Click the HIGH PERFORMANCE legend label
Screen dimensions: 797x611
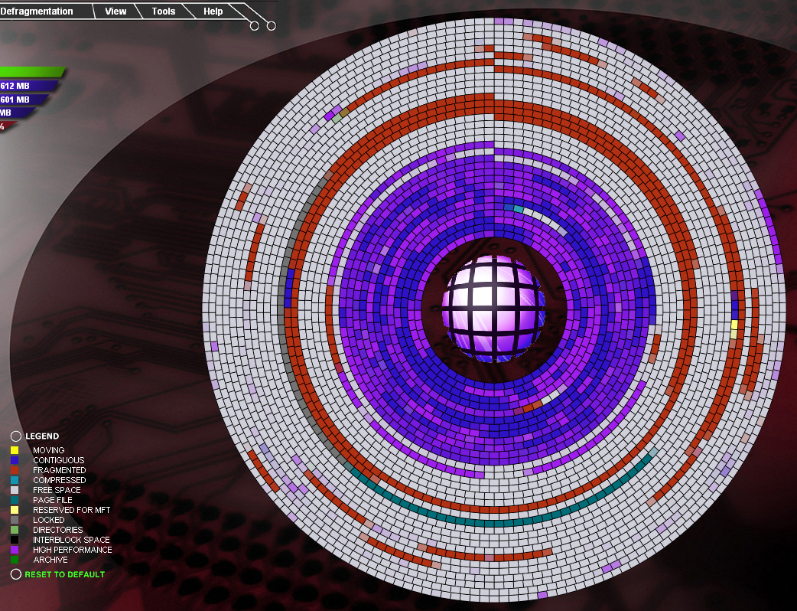72,550
